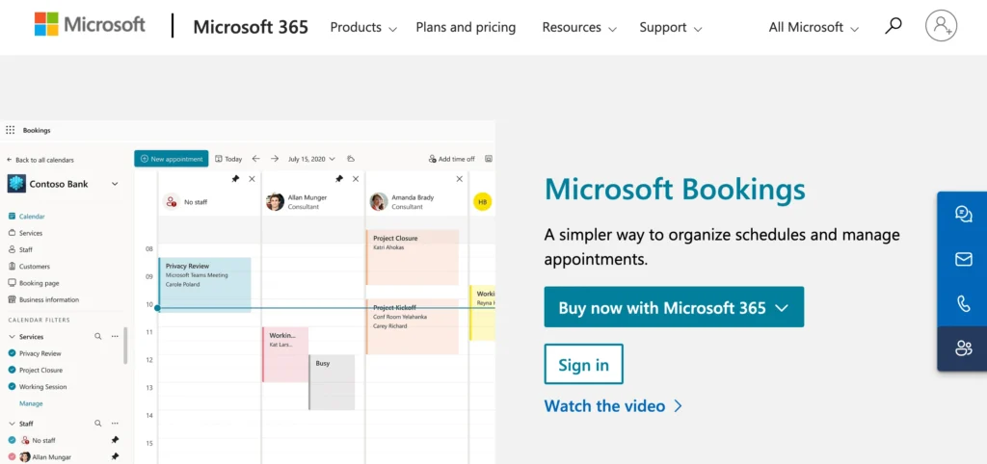Open the Contoso Bank calendar dropdown
This screenshot has width=987, height=464.
115,184
